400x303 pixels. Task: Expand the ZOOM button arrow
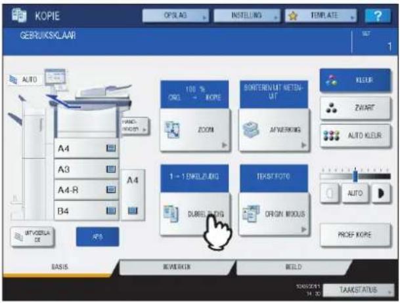pyautogui.click(x=224, y=145)
